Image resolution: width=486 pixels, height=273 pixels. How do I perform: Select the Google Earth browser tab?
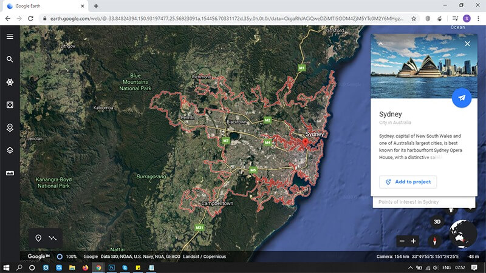click(x=45, y=6)
